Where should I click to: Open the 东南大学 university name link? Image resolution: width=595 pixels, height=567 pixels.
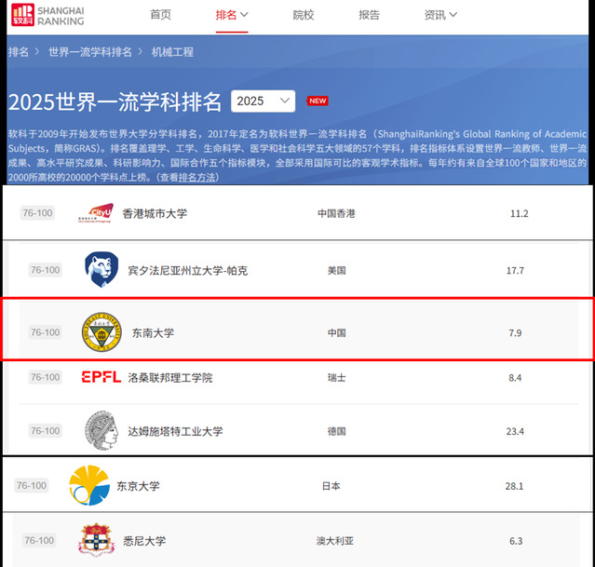click(x=153, y=332)
